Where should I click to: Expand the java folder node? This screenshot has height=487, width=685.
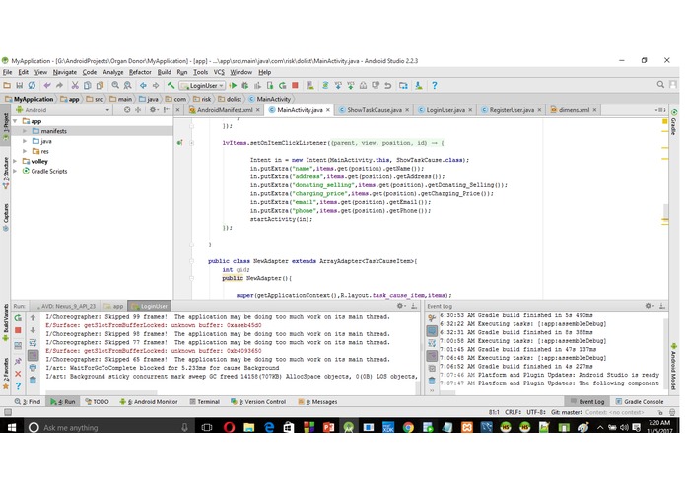[25, 141]
